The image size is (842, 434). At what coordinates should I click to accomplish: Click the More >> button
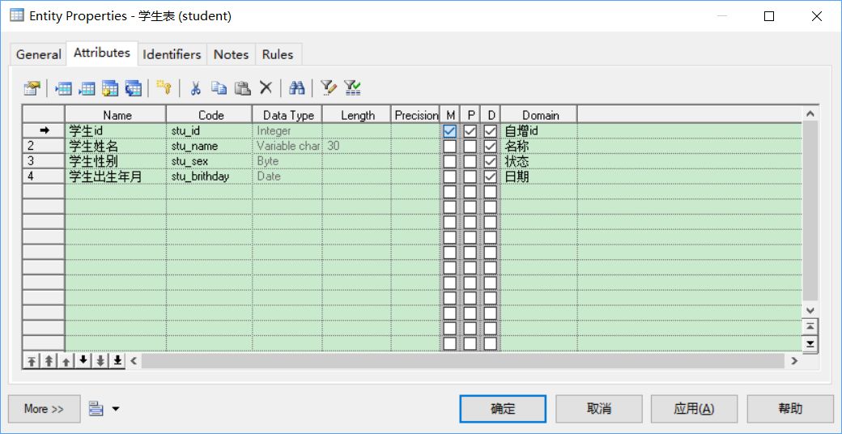tap(44, 409)
